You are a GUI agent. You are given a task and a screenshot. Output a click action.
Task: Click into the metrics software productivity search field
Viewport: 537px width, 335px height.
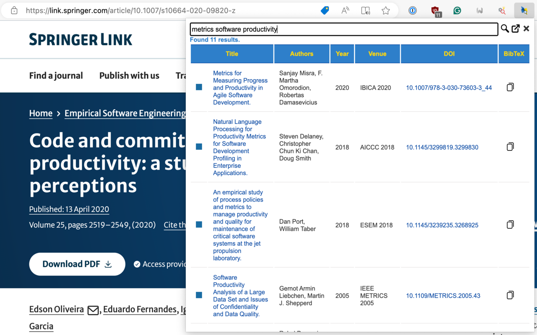344,29
